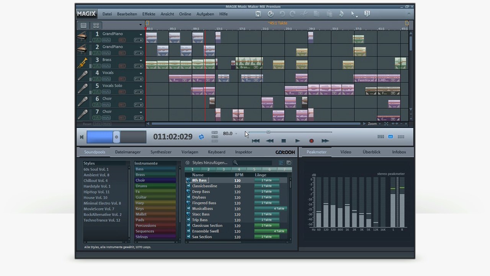The height and width of the screenshot is (276, 490).
Task: Expand the track 5 Vocals Solo dropdown arrow
Action: (x=141, y=86)
